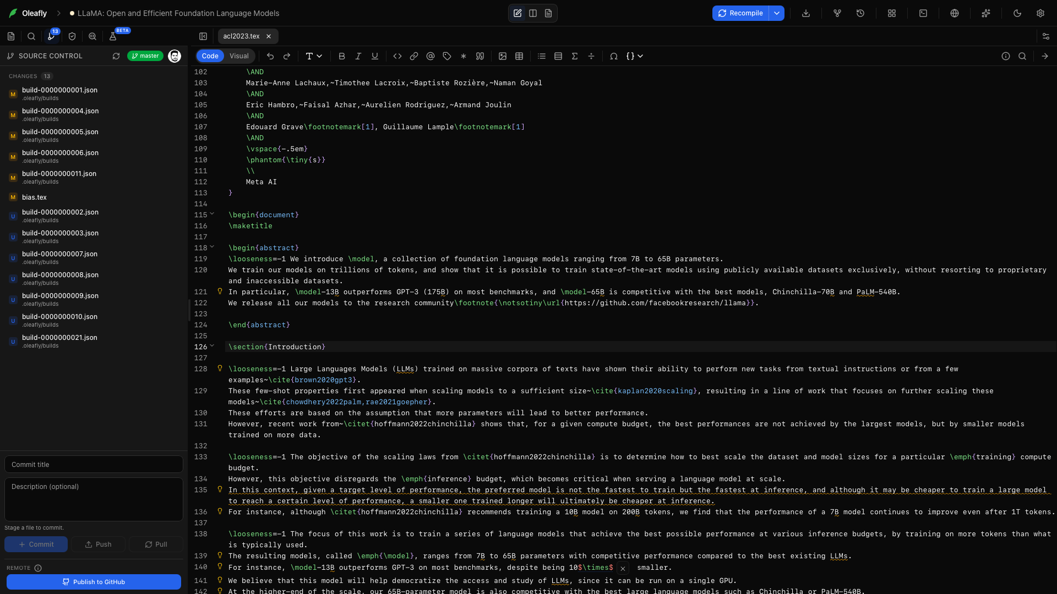1057x594 pixels.
Task: Click the Oleafly home logo link
Action: click(29, 13)
